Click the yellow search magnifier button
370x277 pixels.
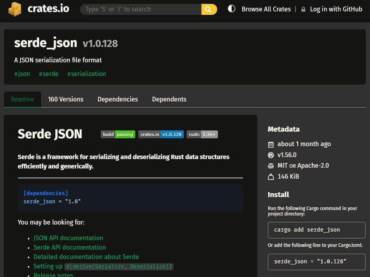[x=209, y=9]
